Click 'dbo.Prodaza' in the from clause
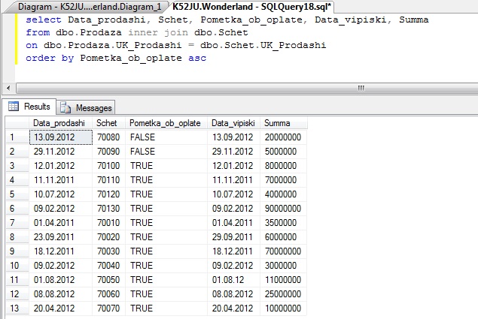 88,32
